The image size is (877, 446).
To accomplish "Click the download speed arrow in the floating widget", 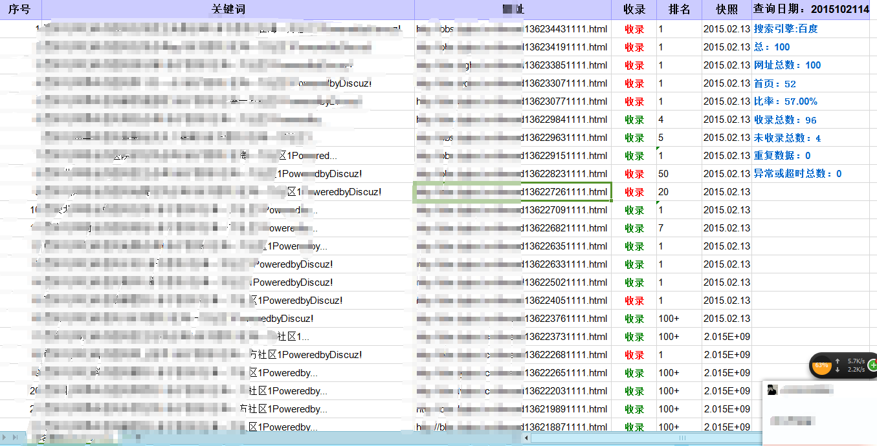I will coord(838,370).
